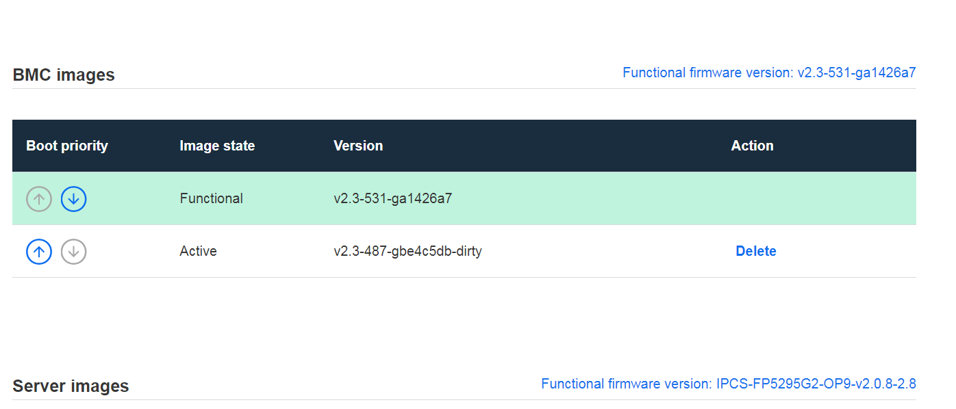Click the Action column header
Screen dimensions: 956x409
tap(753, 146)
